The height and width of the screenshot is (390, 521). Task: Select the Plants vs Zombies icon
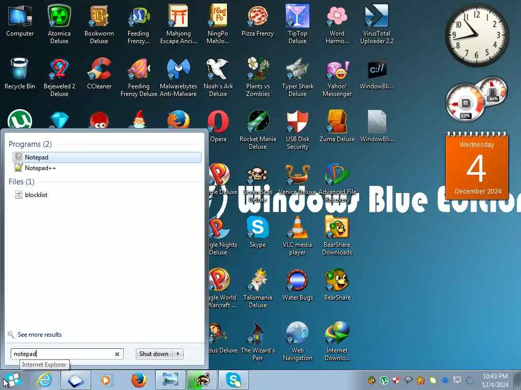click(x=258, y=77)
